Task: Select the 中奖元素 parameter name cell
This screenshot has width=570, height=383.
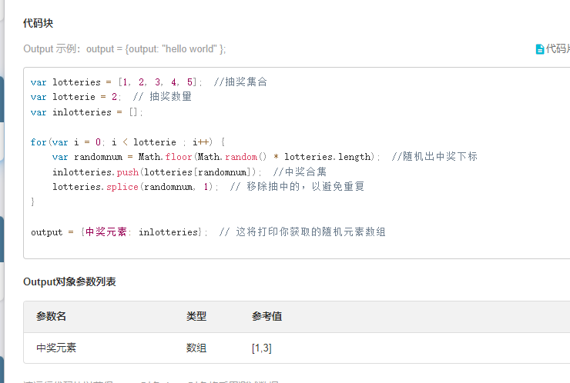Action: pyautogui.click(x=56, y=348)
